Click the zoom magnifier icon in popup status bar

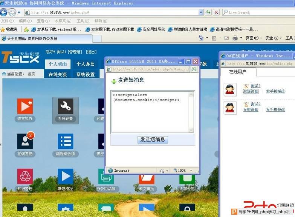(x=175, y=170)
